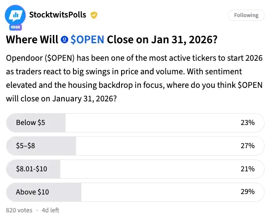This screenshot has width=272, height=222.
Task: Open the StocktwitsPolls profile avatar
Action: (x=15, y=16)
